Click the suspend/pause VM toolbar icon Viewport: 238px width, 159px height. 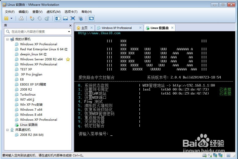click(x=6, y=19)
